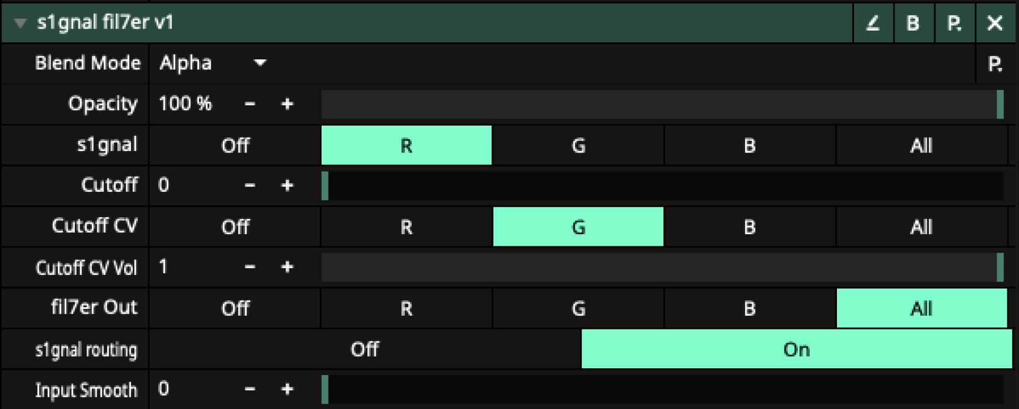Screen dimensions: 1019x409
Task: Click the Opacity slider bar
Action: point(661,104)
